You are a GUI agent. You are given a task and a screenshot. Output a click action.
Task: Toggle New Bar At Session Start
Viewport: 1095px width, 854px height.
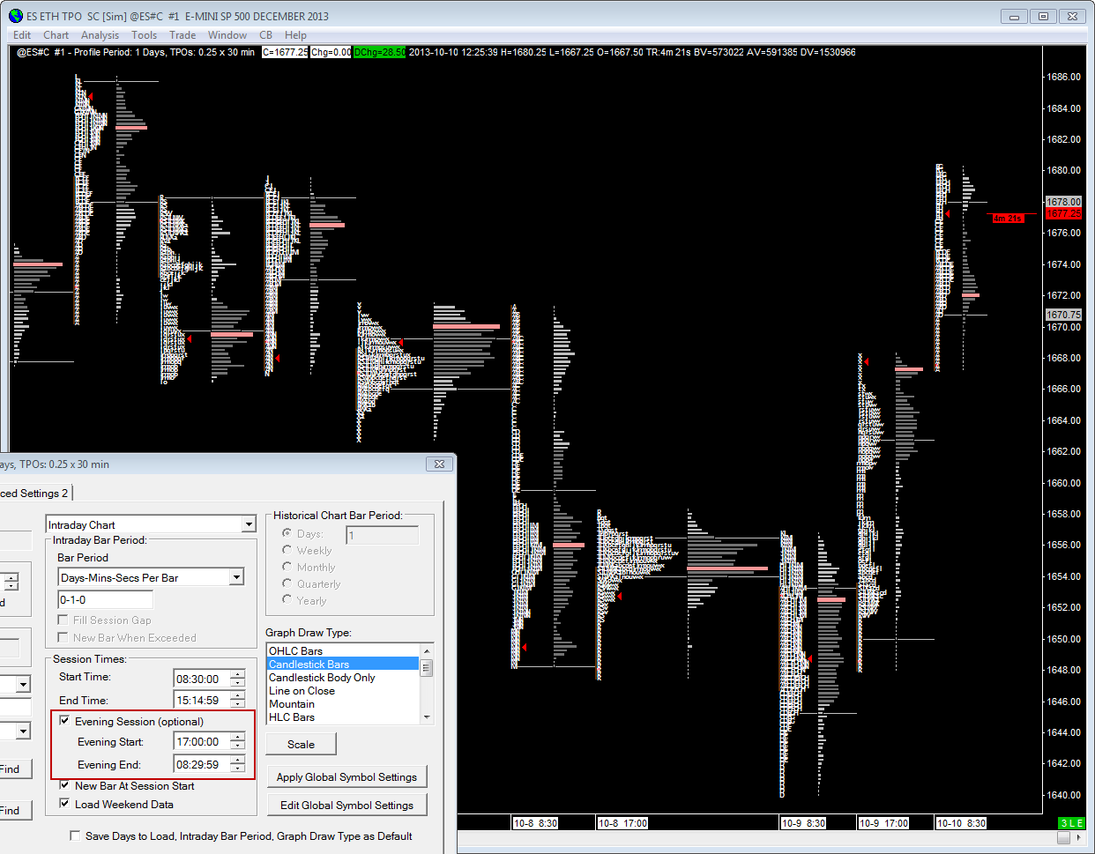pyautogui.click(x=64, y=785)
